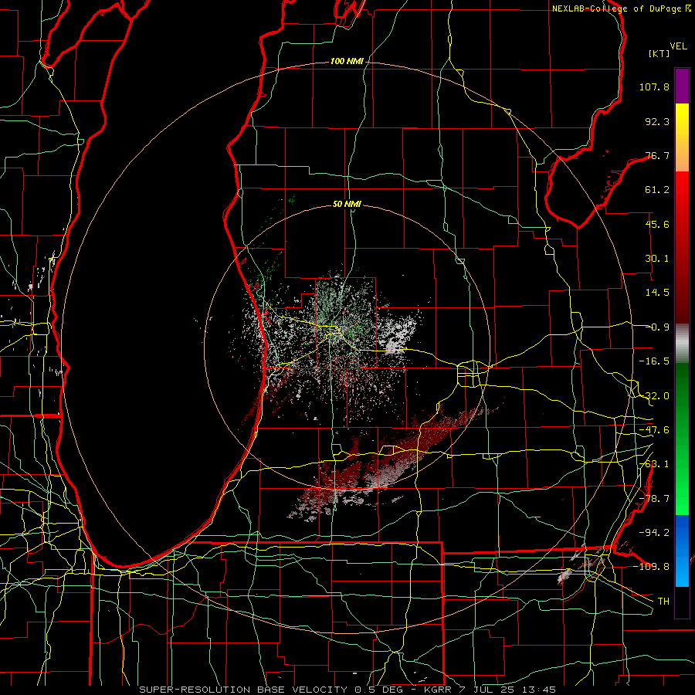Viewport: 695px width, 695px height.
Task: Pick the green segment of the color bar
Action: pos(682,439)
